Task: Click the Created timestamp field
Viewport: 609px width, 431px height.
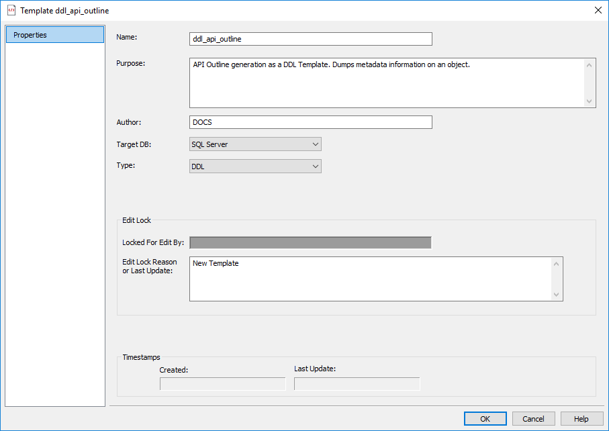Action: pyautogui.click(x=222, y=384)
